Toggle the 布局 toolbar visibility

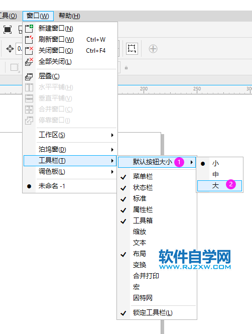157,254
